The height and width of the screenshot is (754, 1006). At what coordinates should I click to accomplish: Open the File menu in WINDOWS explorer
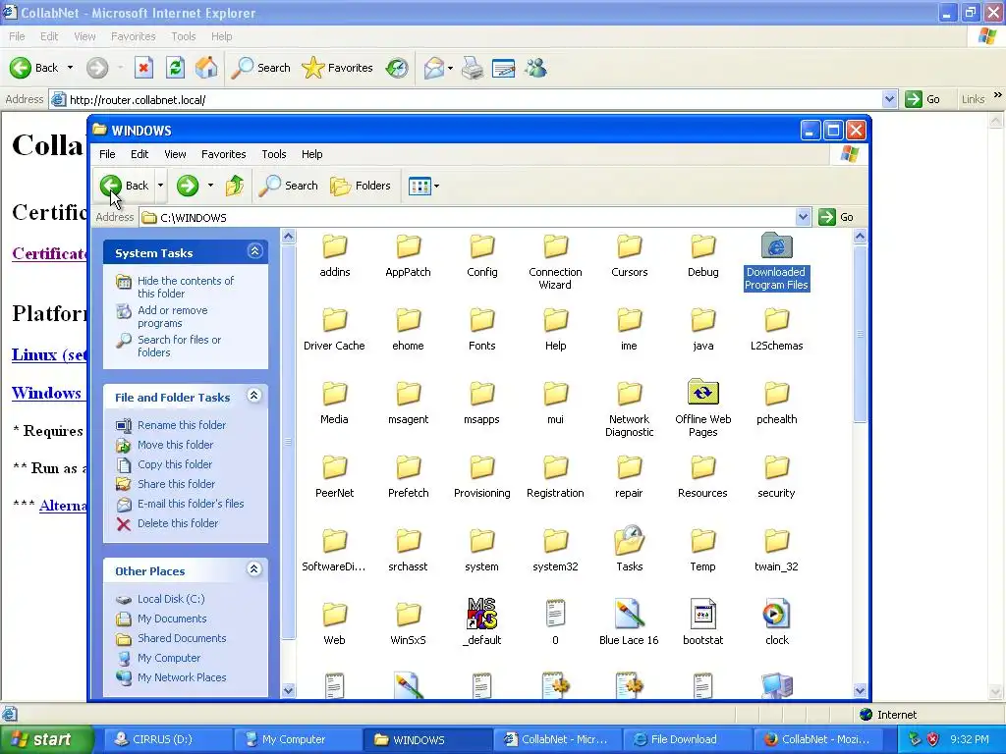(107, 154)
